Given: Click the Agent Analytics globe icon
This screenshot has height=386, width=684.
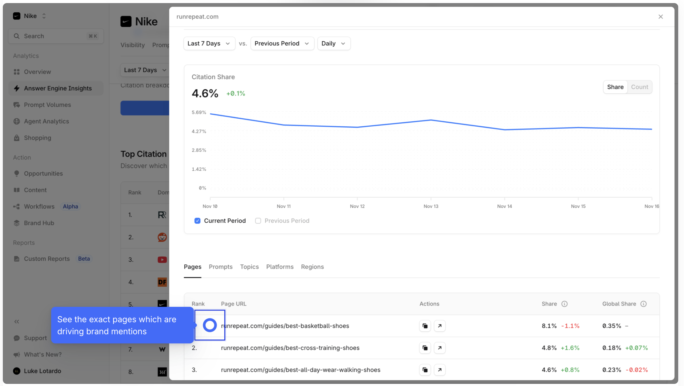Looking at the screenshot, I should pyautogui.click(x=17, y=121).
